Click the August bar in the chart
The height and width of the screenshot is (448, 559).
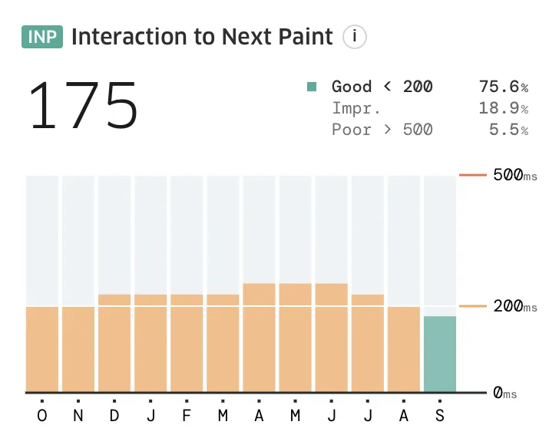tap(404, 349)
